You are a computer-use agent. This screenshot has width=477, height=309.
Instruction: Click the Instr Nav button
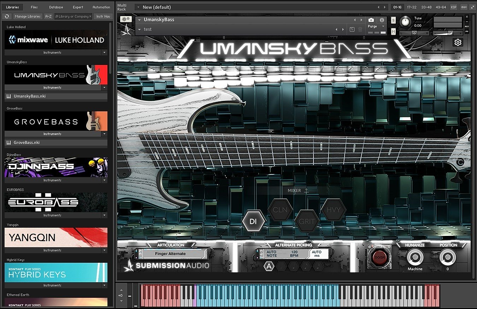(103, 17)
